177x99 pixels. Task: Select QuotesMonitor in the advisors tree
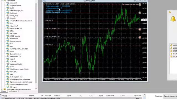(x=15, y=54)
